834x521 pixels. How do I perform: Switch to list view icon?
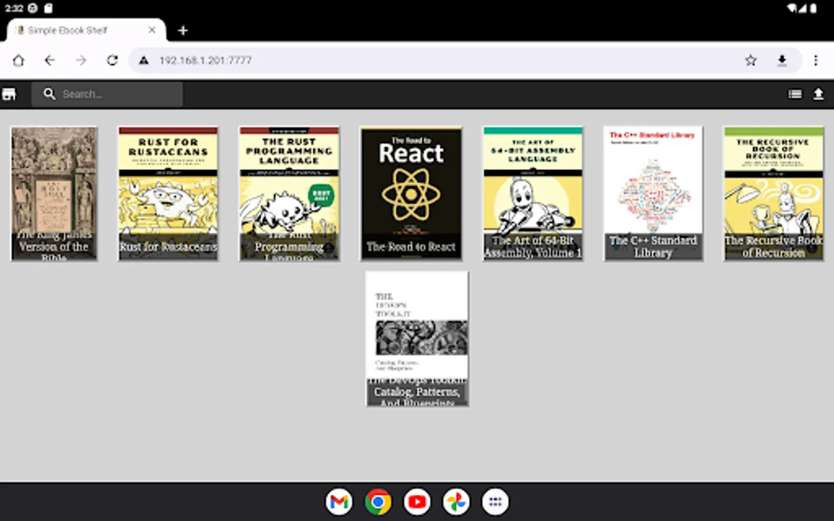pos(795,94)
